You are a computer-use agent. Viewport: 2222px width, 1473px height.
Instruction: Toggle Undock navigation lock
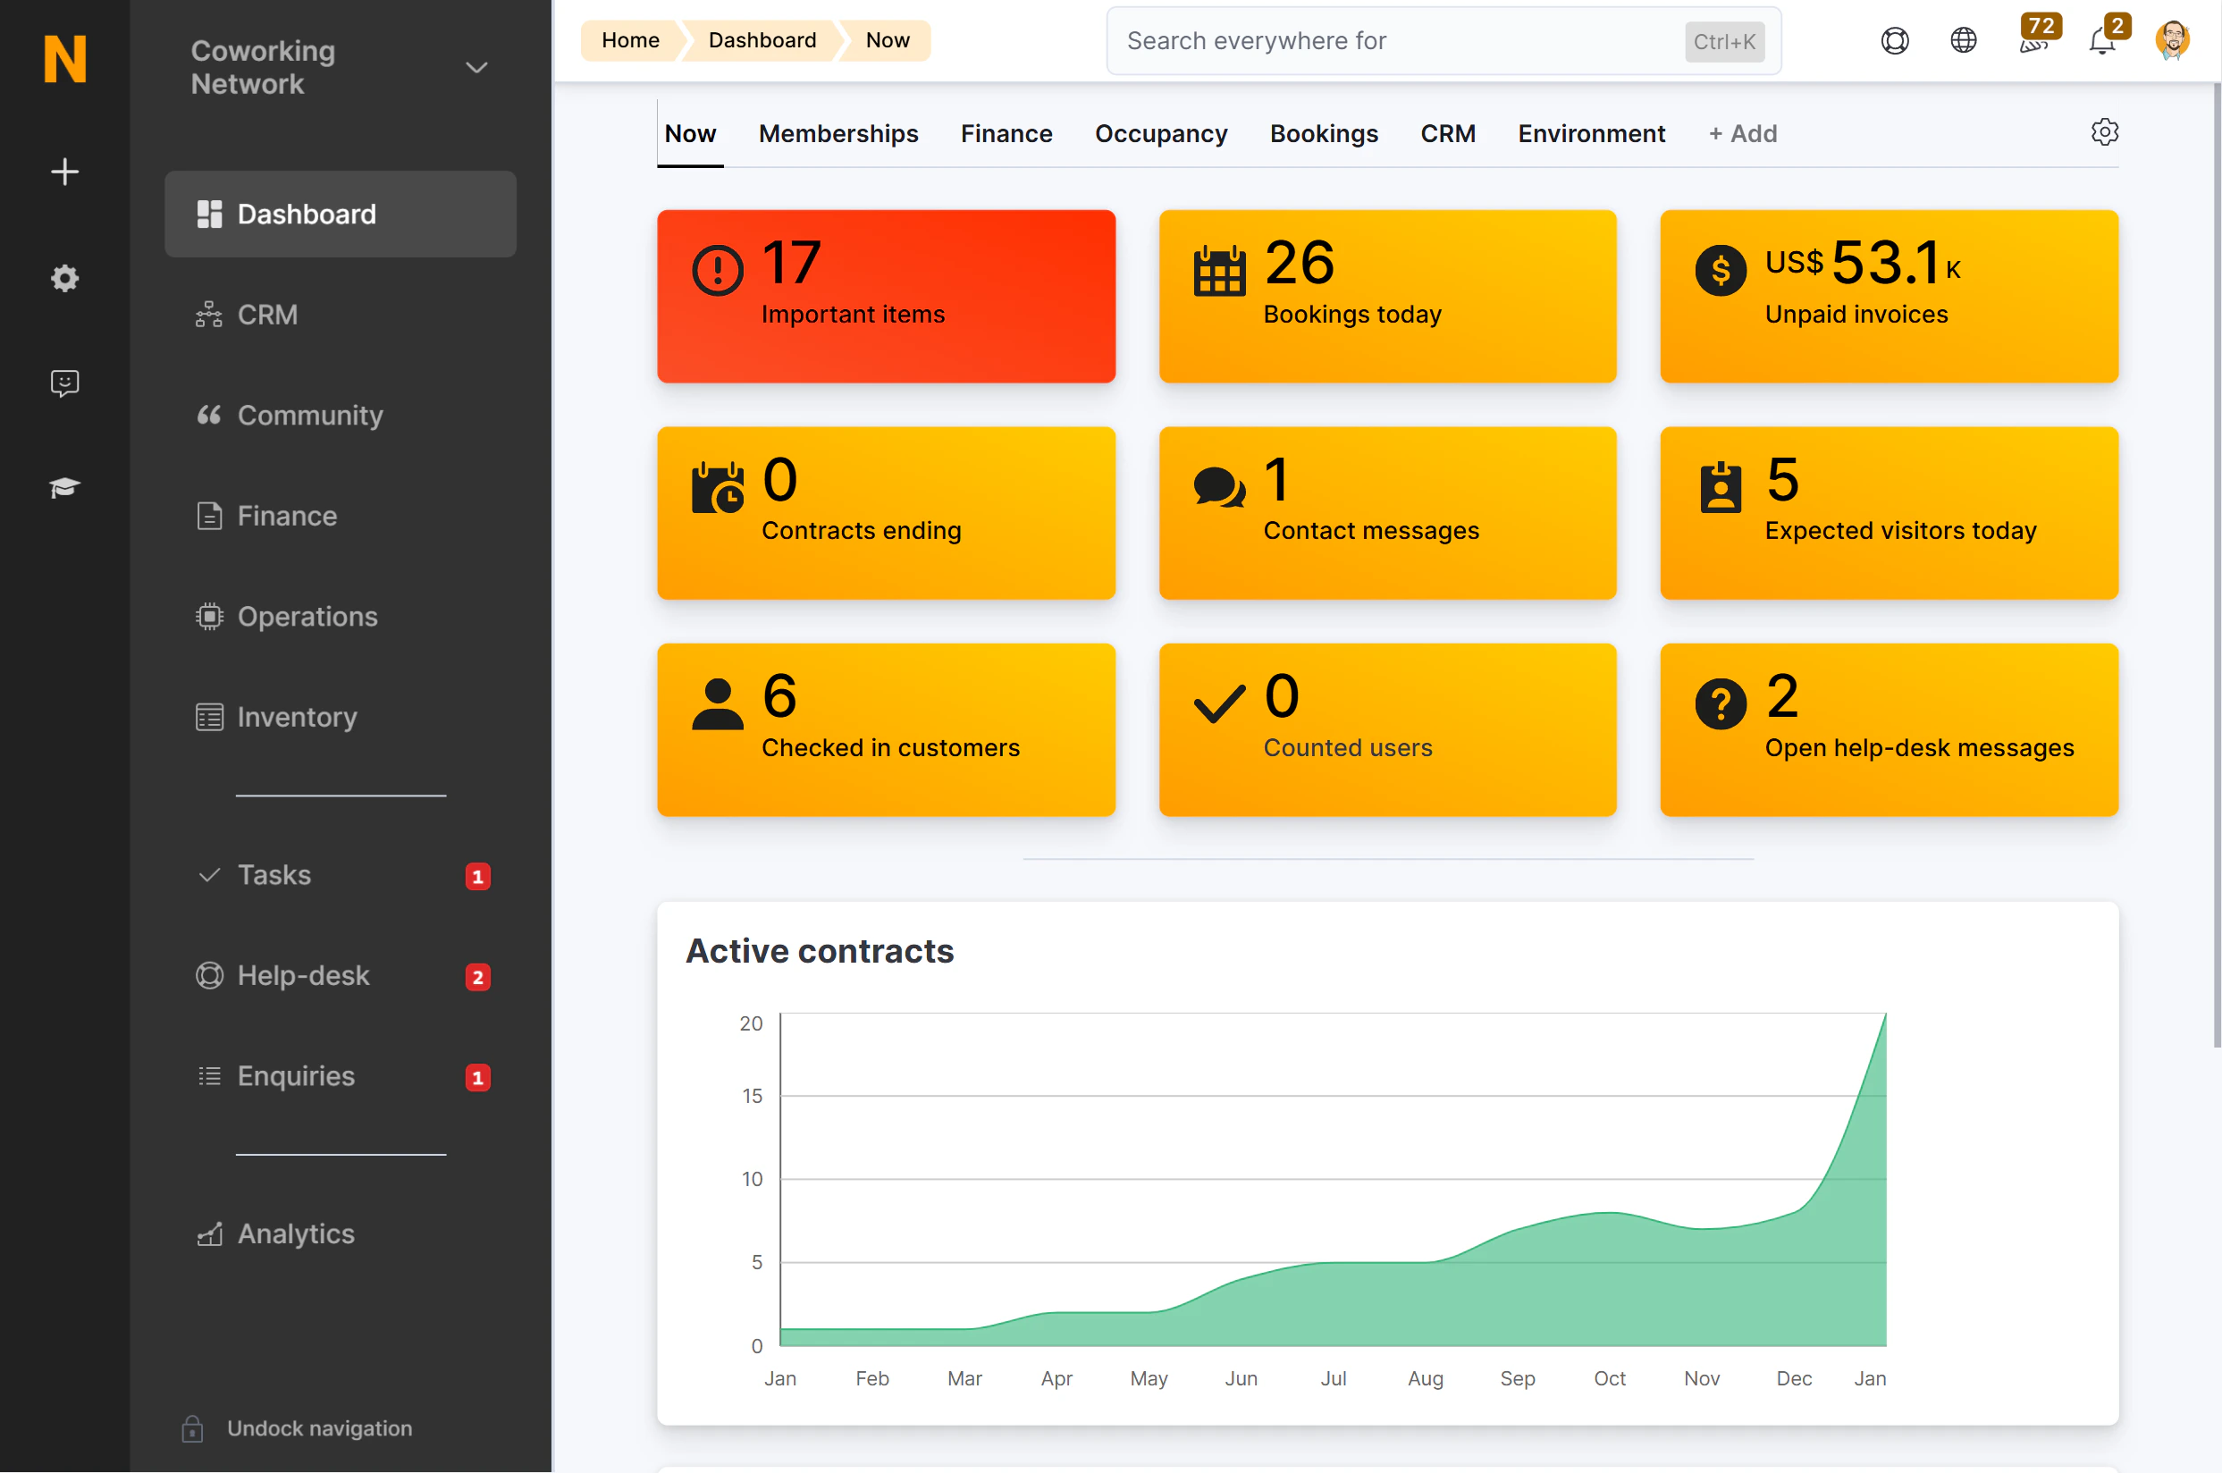pyautogui.click(x=192, y=1428)
